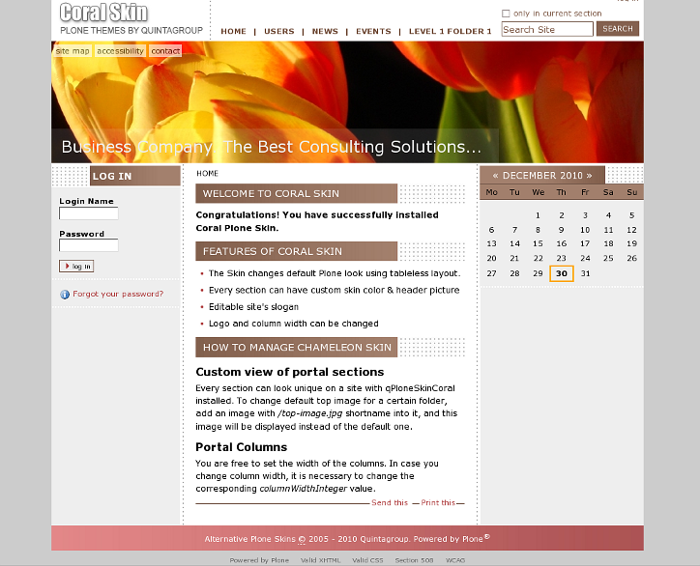Click Valid XHTML footer link
This screenshot has width=700, height=566.
click(320, 560)
